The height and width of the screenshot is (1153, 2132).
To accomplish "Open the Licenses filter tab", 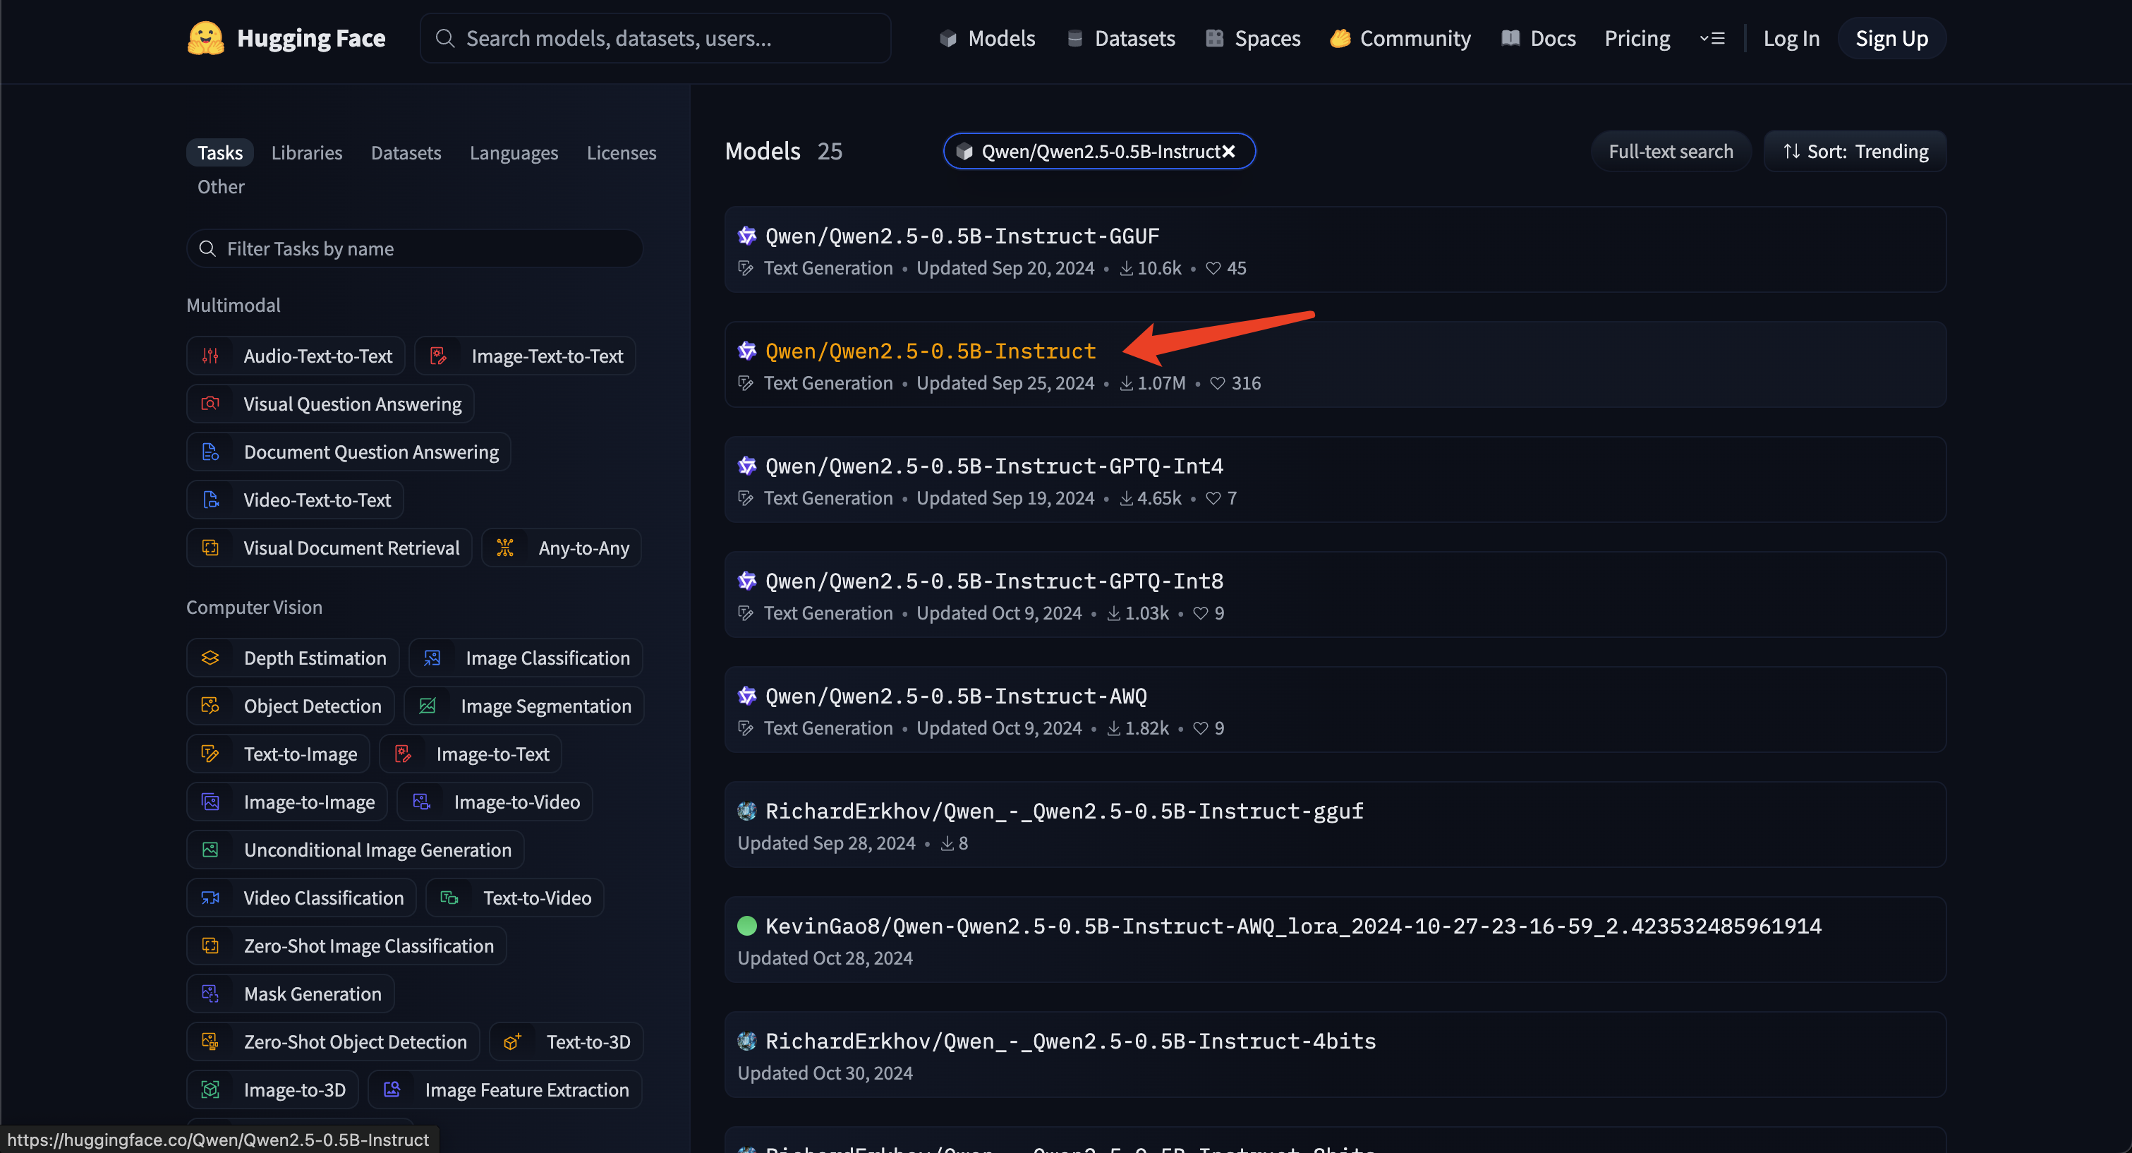I will pos(622,153).
